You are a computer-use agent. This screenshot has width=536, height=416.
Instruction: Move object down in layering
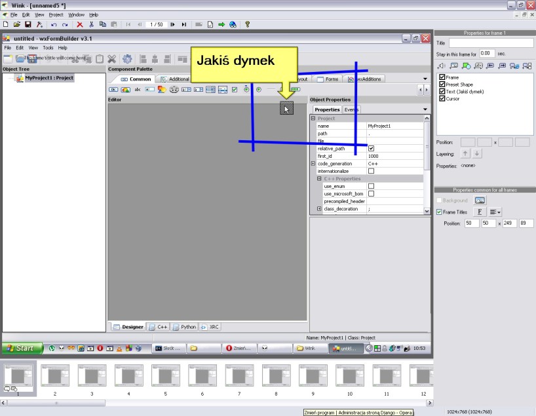[x=477, y=154]
